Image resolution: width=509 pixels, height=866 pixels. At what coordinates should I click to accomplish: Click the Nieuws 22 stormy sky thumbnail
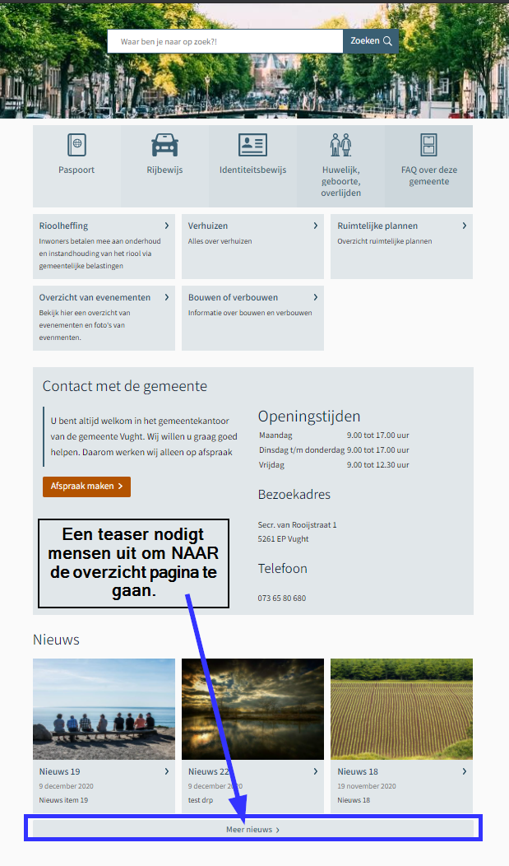(252, 709)
